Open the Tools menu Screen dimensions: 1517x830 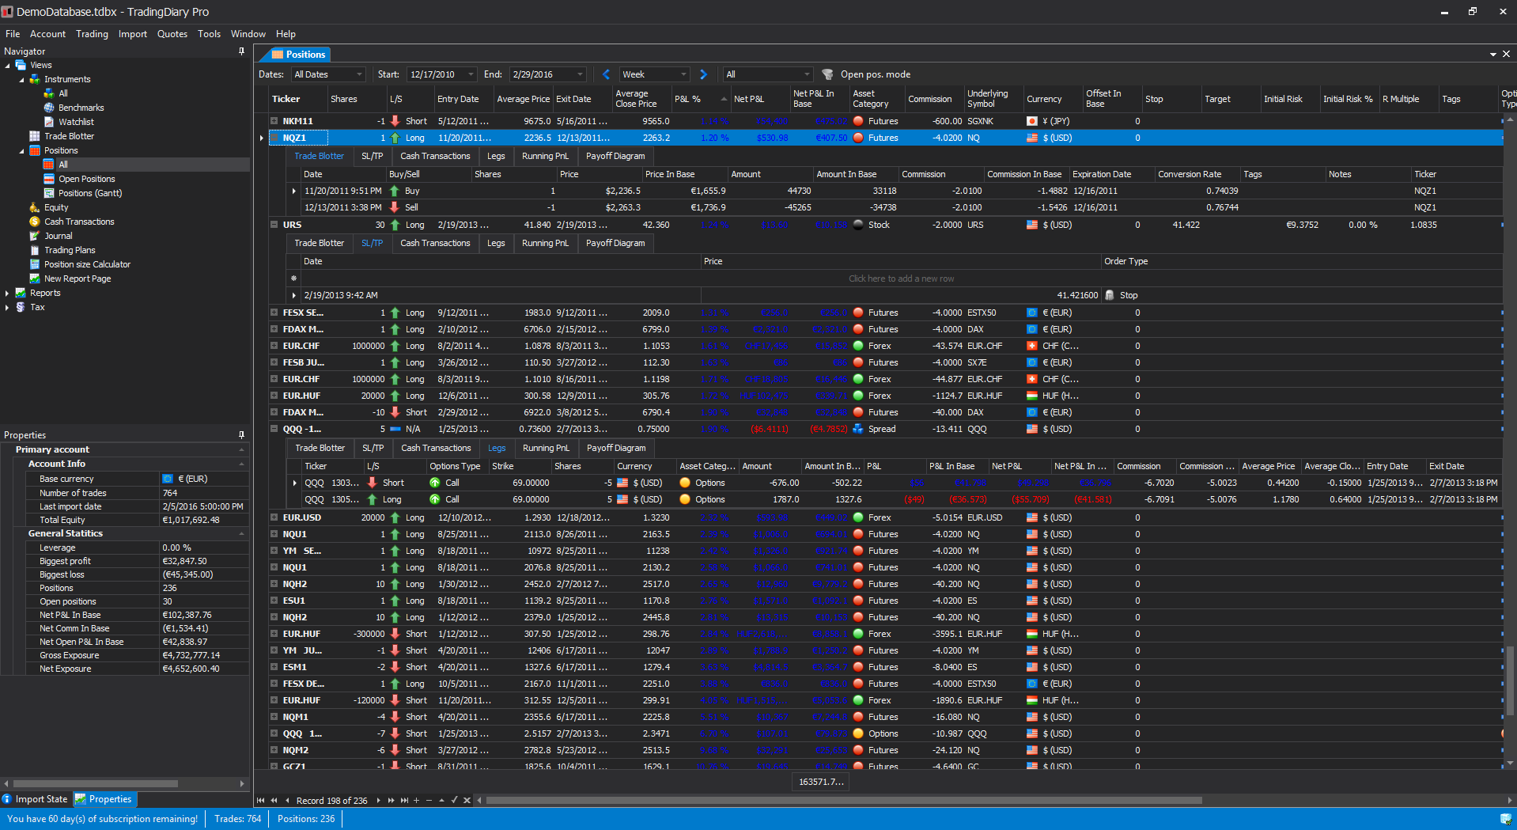tap(209, 34)
